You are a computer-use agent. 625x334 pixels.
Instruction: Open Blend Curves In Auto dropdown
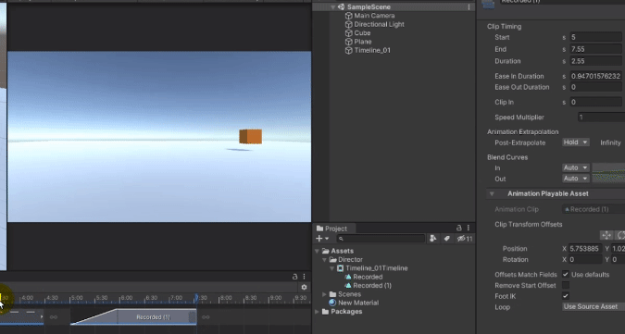576,167
